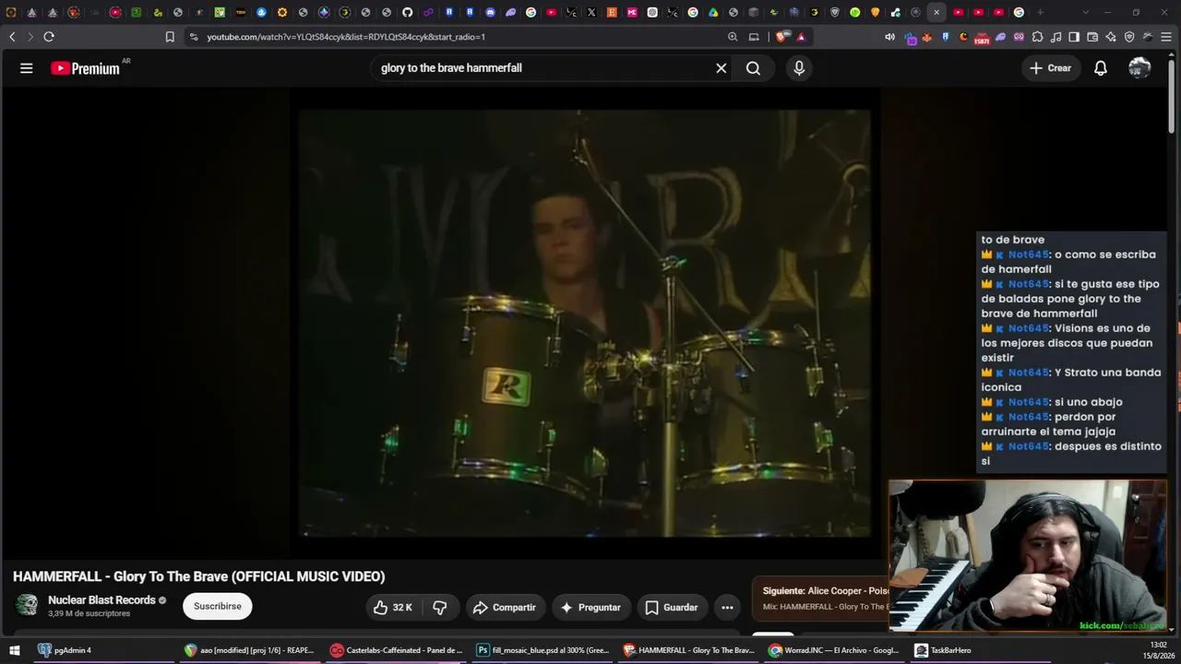Open the notifications bell
The image size is (1181, 664).
tap(1101, 68)
